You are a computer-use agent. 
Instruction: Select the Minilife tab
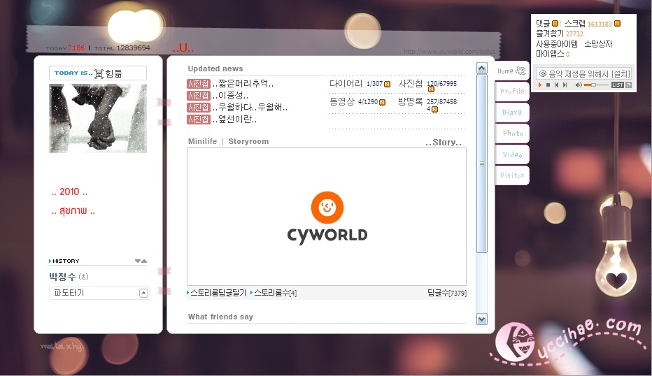(x=202, y=141)
